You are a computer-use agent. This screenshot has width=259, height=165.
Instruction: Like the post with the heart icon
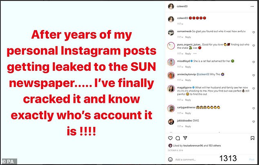(170, 138)
